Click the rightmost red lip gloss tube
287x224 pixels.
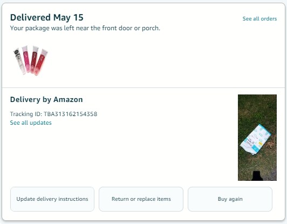[x=41, y=62]
